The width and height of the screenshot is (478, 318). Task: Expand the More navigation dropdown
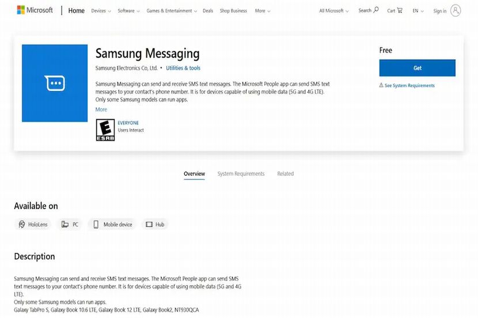263,11
